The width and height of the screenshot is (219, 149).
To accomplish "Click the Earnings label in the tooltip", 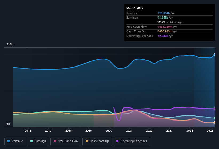I will (132, 18).
